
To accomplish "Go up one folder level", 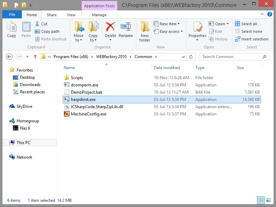I will pyautogui.click(x=35, y=57).
